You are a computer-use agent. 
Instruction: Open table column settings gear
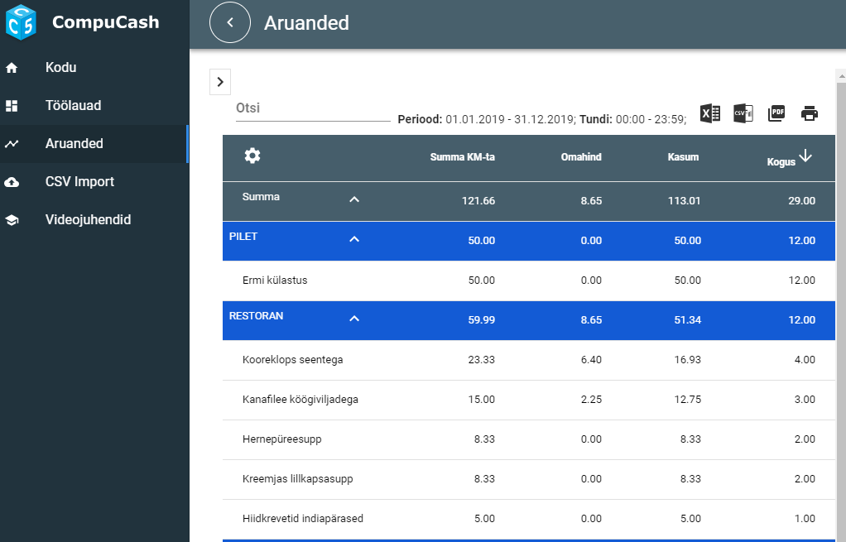coord(252,156)
